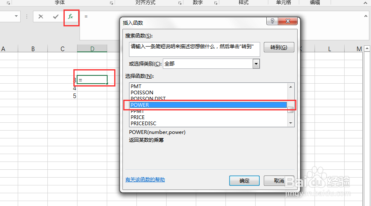Image resolution: width=371 pixels, height=206 pixels.
Task: Click the 确定 OK button
Action: click(x=244, y=181)
